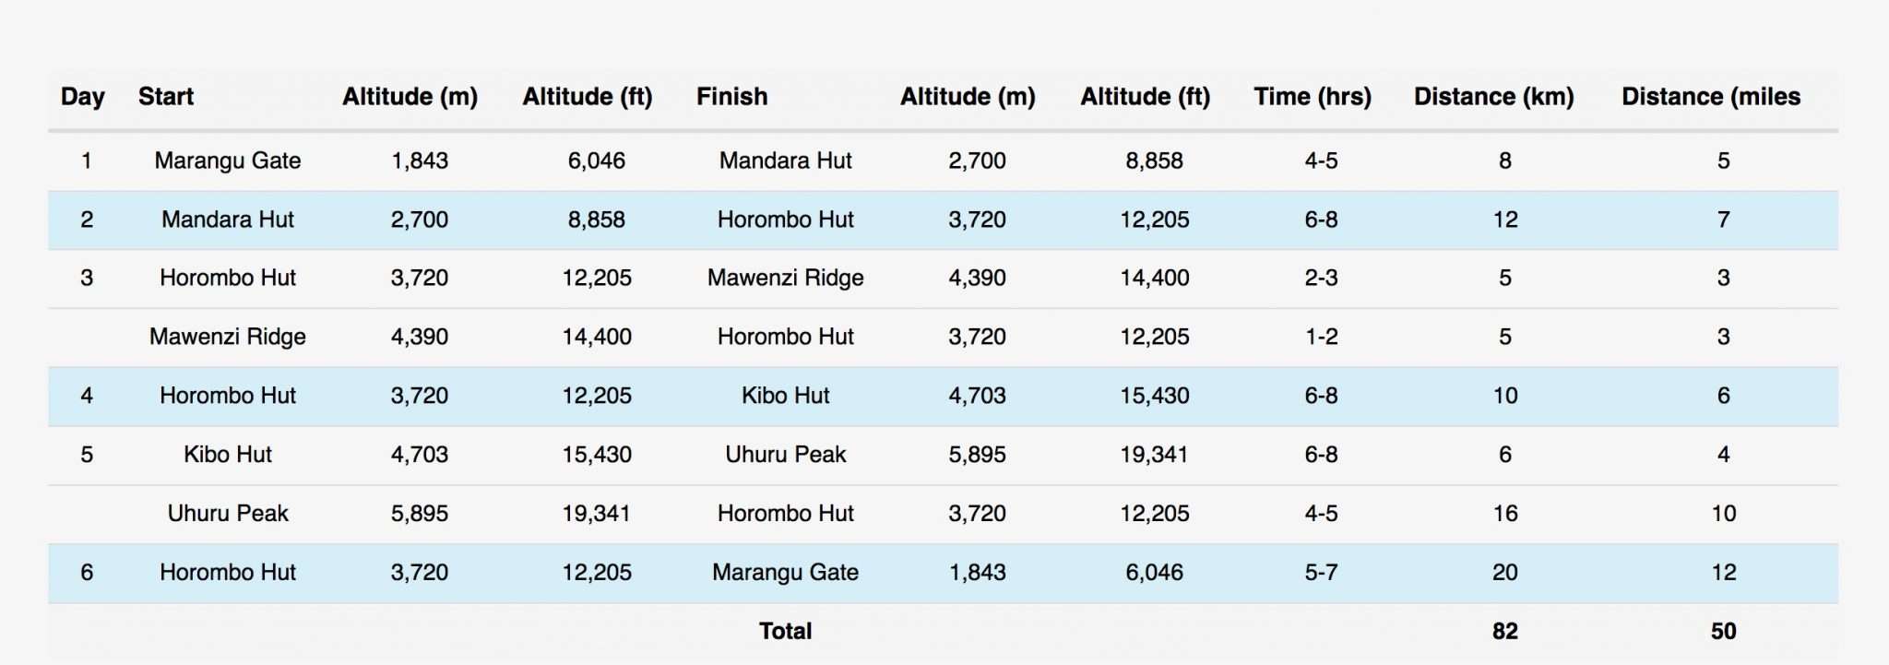Click the Total label in bottom row
The image size is (1889, 665).
pos(785,631)
